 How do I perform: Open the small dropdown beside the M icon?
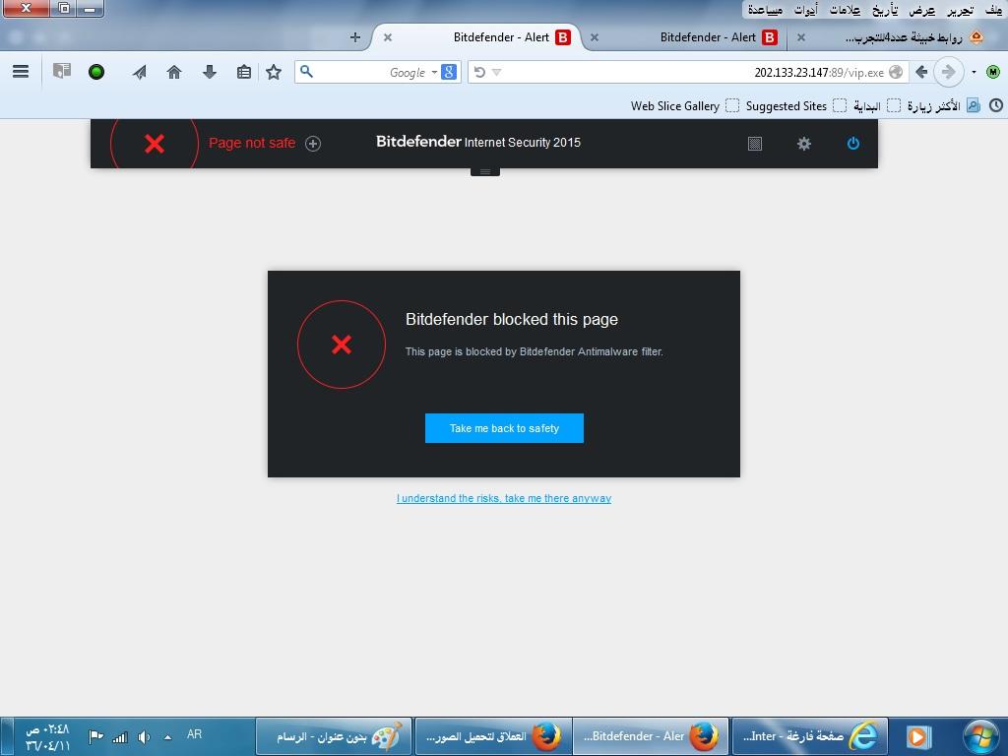click(x=974, y=72)
